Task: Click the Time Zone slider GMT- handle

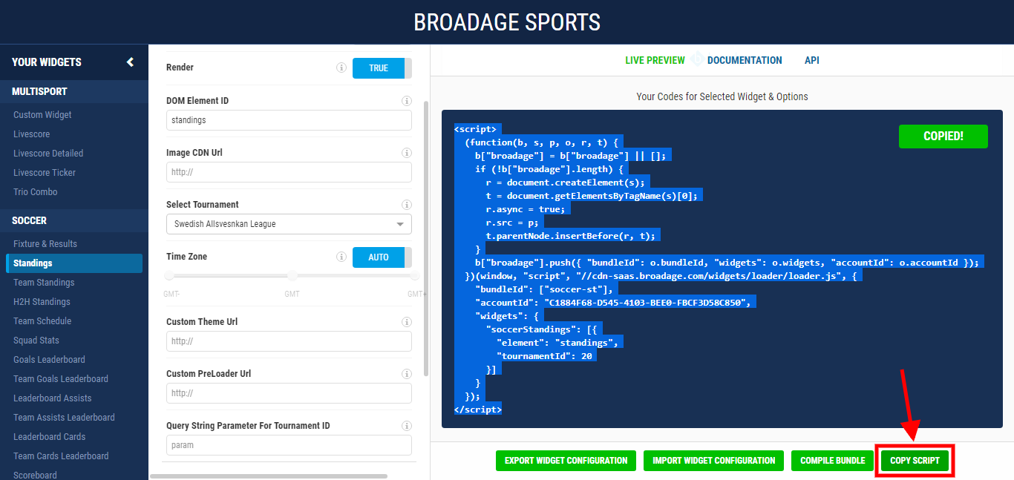Action: pyautogui.click(x=169, y=276)
